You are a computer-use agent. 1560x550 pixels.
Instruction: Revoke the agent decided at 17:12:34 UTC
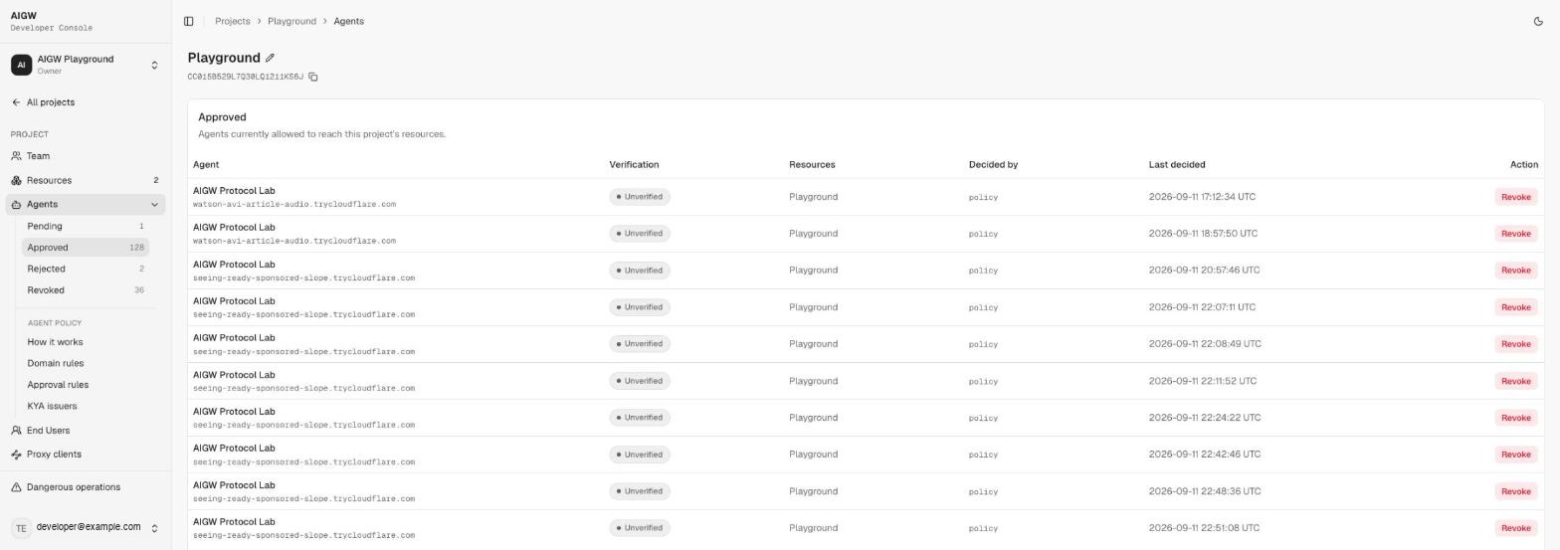pos(1515,197)
